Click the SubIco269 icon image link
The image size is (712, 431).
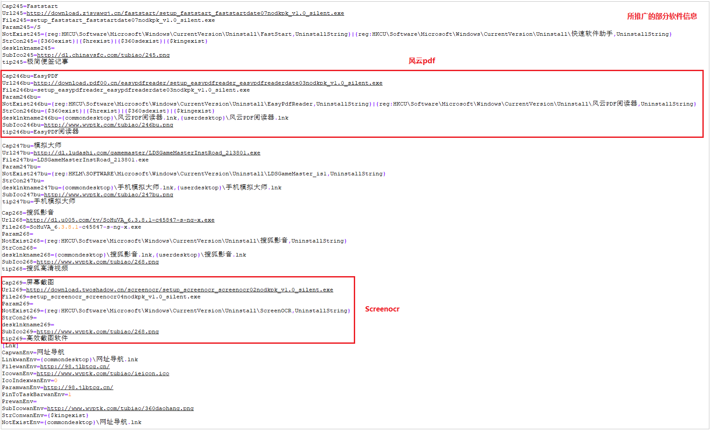click(x=98, y=332)
